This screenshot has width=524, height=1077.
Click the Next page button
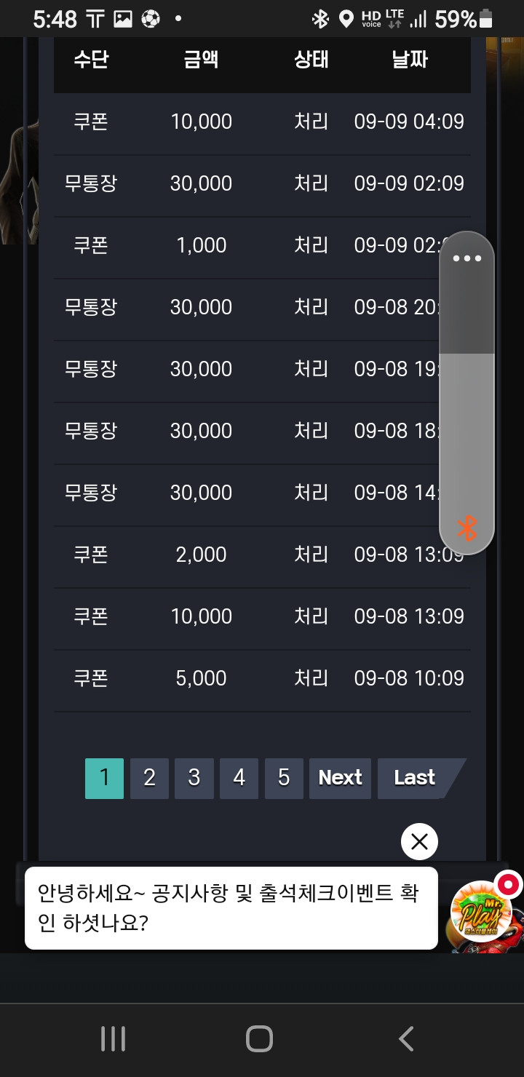tap(340, 778)
